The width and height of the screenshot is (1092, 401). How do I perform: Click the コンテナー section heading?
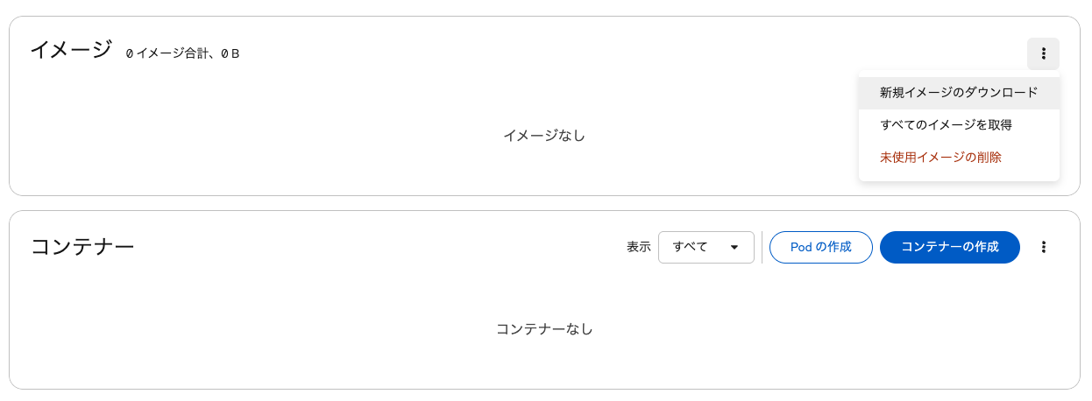point(82,247)
